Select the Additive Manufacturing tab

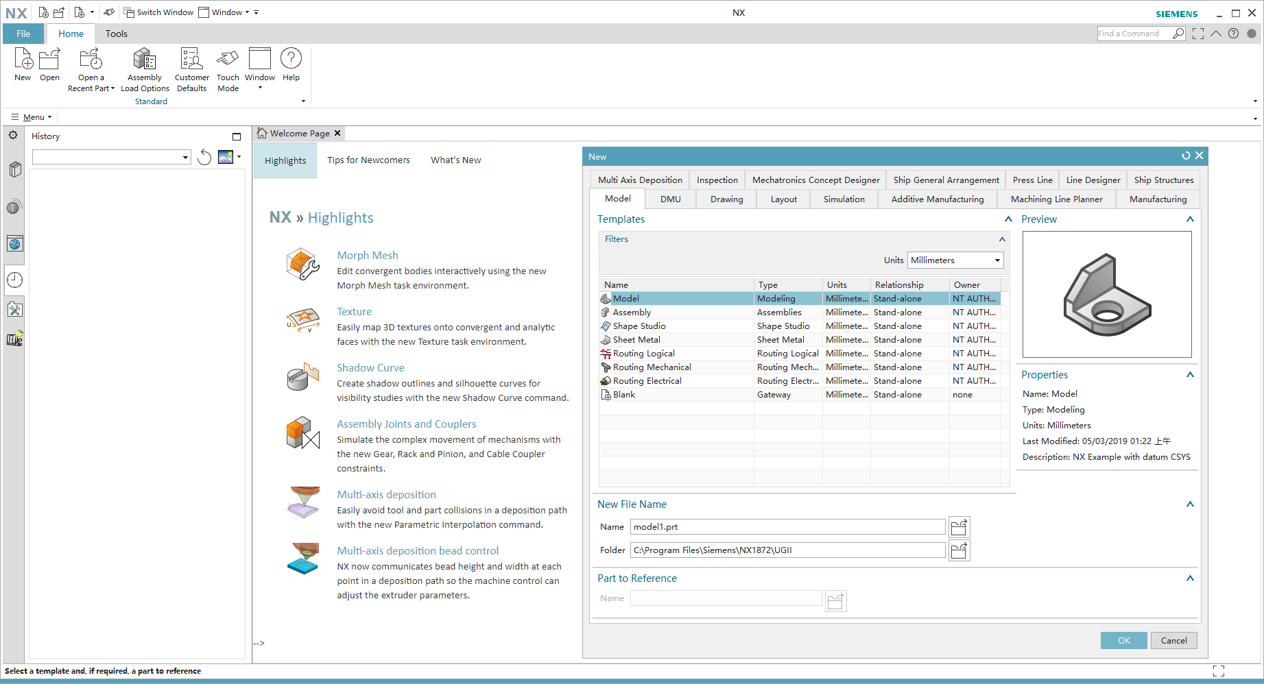coord(937,199)
